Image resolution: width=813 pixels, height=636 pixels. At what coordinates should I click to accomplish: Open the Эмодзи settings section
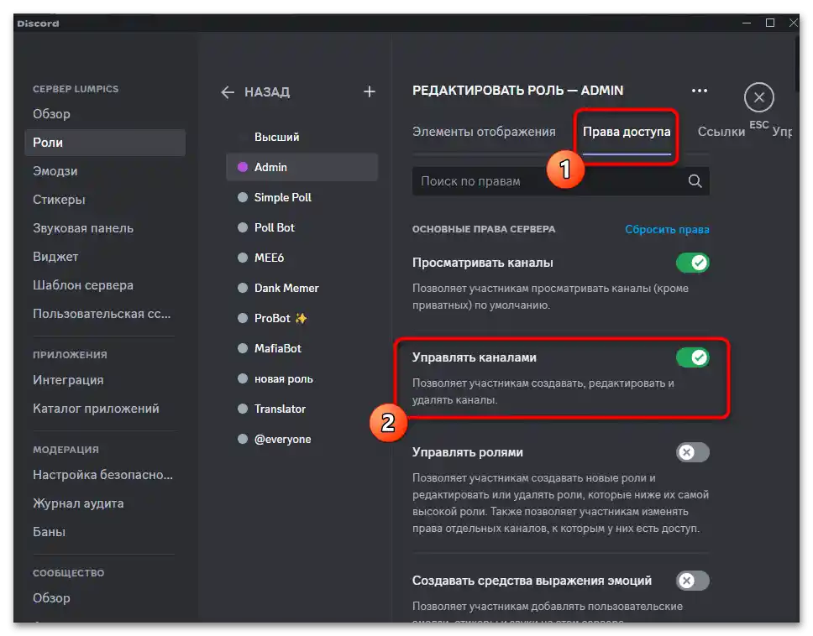[x=55, y=171]
